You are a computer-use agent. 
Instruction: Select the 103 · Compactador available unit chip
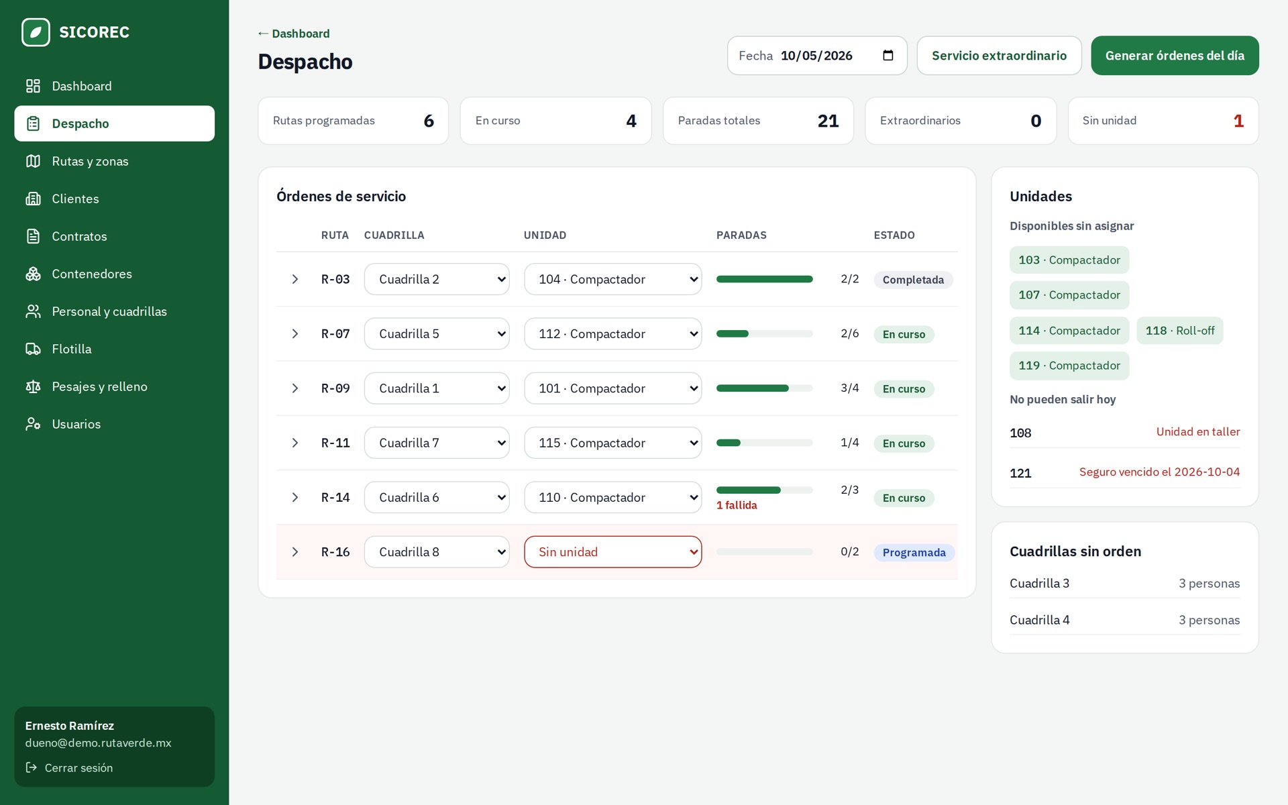pyautogui.click(x=1069, y=260)
